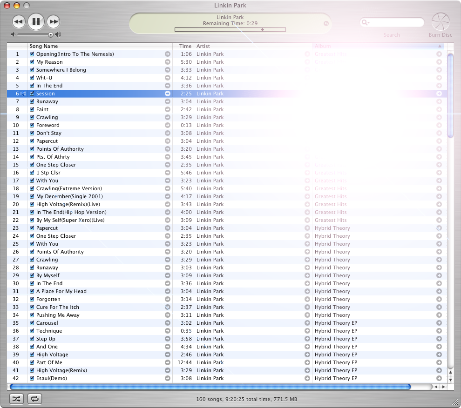Uncheck the Session song checkbox
Image resolution: width=461 pixels, height=408 pixels.
(32, 94)
